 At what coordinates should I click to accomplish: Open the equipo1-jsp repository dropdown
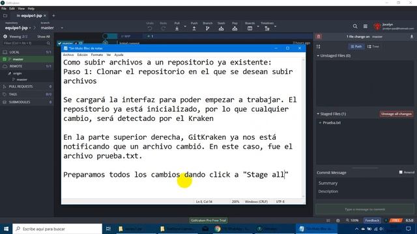point(18,27)
